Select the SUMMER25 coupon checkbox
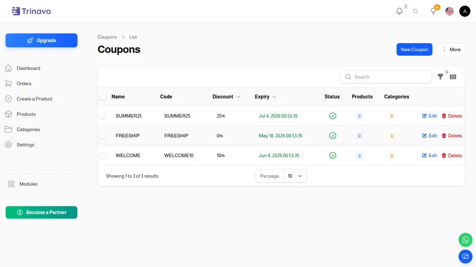This screenshot has width=476, height=267. click(103, 116)
